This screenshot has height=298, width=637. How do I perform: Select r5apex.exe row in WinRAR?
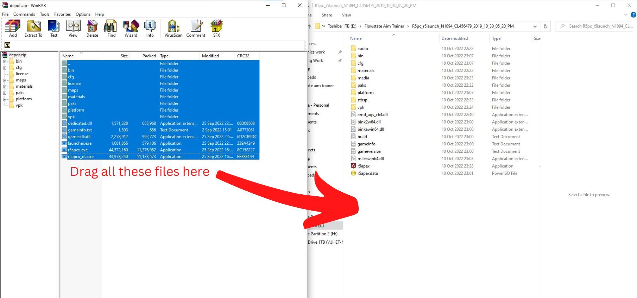click(160, 150)
